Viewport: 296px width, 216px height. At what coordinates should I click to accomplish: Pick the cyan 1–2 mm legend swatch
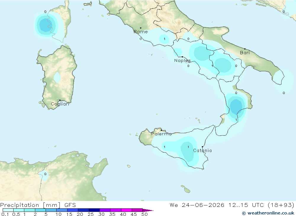point(29,210)
